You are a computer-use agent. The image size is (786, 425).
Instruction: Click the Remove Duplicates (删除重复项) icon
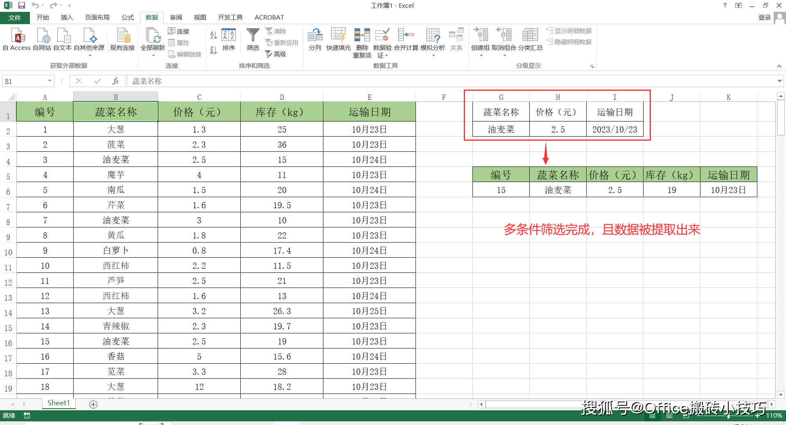[x=362, y=36]
